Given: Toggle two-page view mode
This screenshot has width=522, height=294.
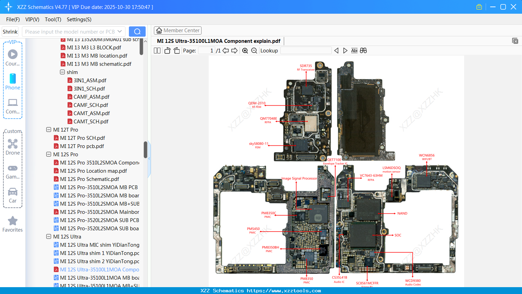Looking at the screenshot, I should 157,50.
